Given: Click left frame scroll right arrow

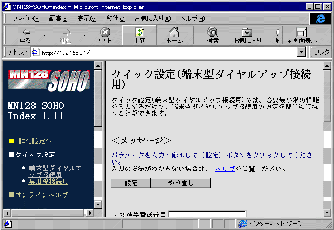Looking at the screenshot, I should coord(90,213).
